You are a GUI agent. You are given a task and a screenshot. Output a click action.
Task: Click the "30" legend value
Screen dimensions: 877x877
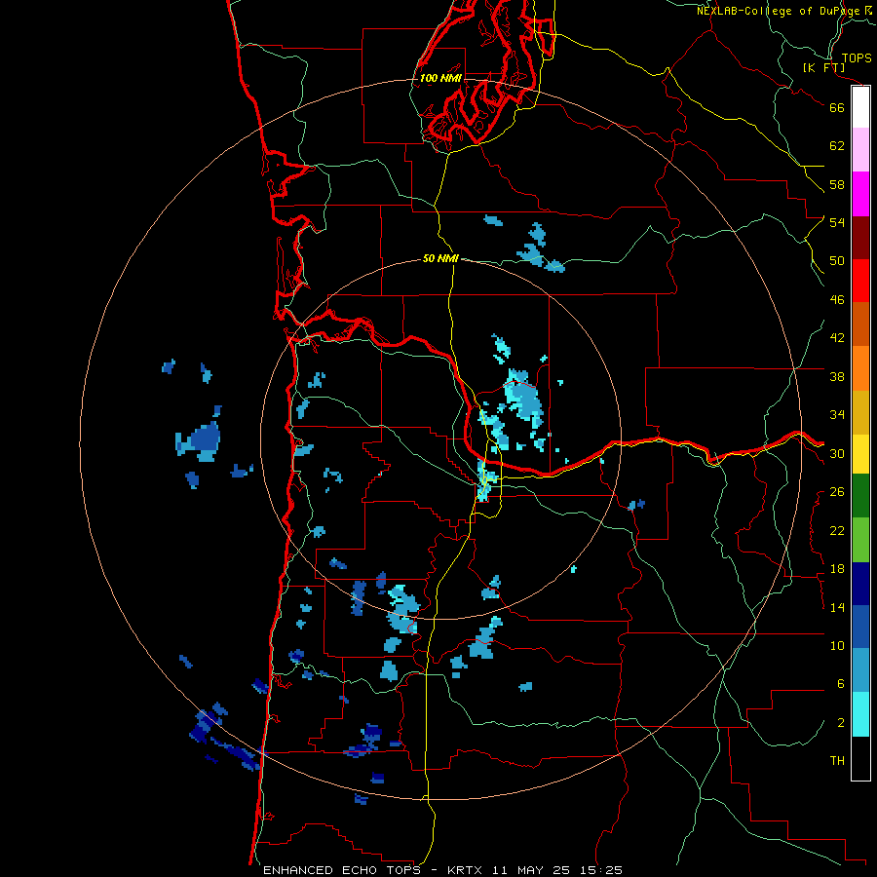[x=837, y=453]
